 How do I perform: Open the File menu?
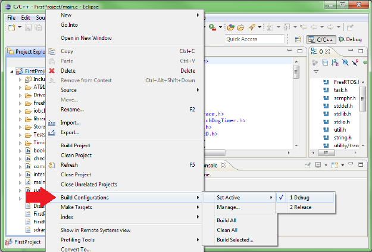tap(11, 18)
